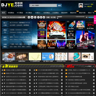
Task: Click add icon for 全英文DeepHouse track
Action: pos(62,90)
